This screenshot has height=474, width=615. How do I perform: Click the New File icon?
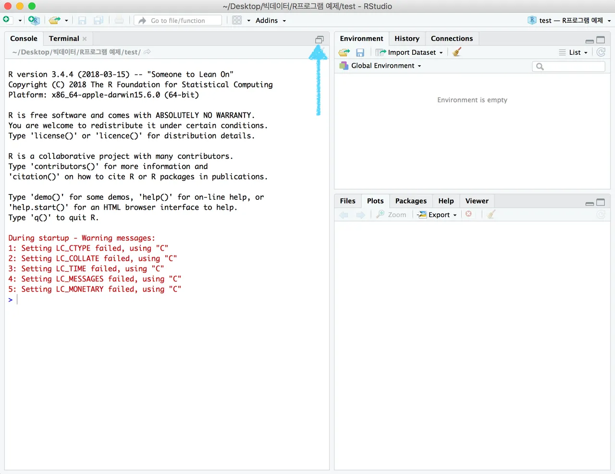click(6, 20)
